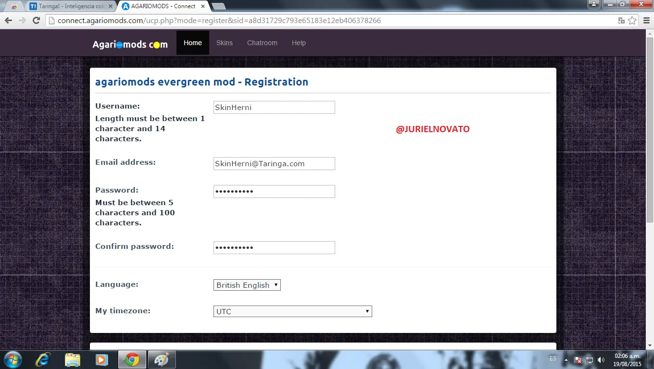Click the 'My timezone:' label
Viewport: 654px width, 369px height.
coord(123,311)
